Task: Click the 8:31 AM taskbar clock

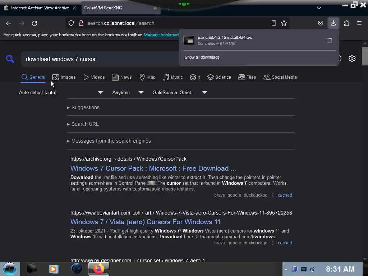Action: (x=340, y=269)
